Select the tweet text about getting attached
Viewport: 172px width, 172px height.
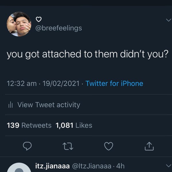coord(87,54)
